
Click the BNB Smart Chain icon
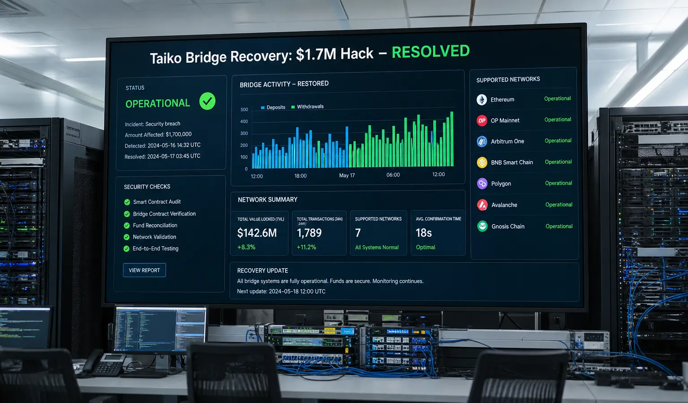click(x=482, y=163)
